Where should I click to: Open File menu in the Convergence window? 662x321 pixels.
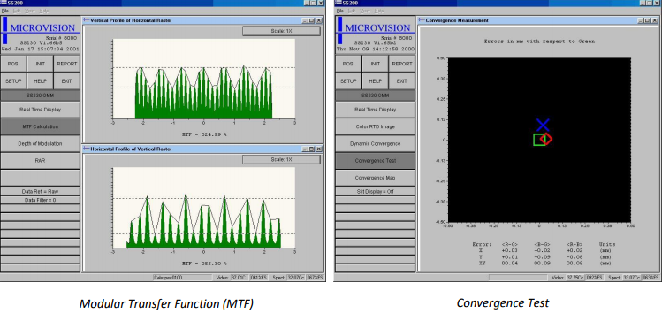340,10
